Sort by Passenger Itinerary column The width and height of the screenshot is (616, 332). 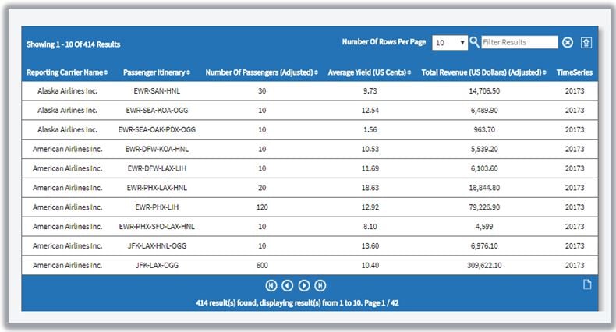157,72
